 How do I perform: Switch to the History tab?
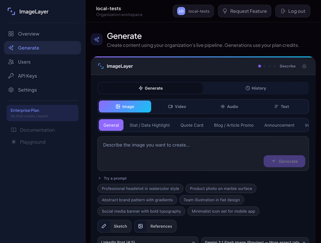tap(256, 88)
